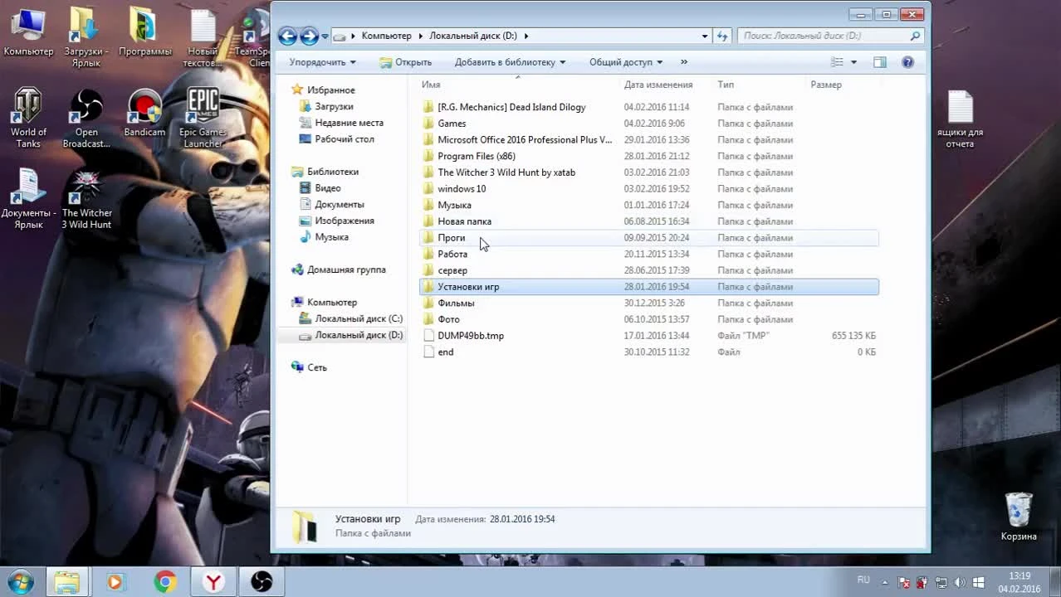
Task: Sort the list by Имя column header
Action: 431,85
